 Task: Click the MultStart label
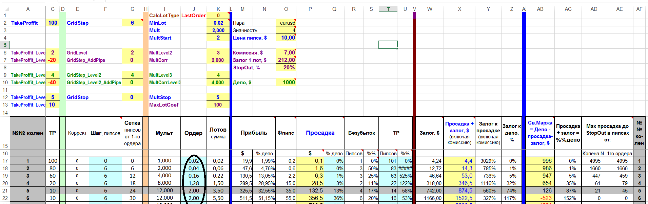pyautogui.click(x=160, y=38)
